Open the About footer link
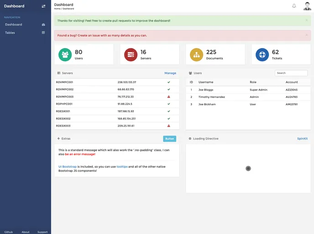The image size is (314, 234). [x=26, y=232]
